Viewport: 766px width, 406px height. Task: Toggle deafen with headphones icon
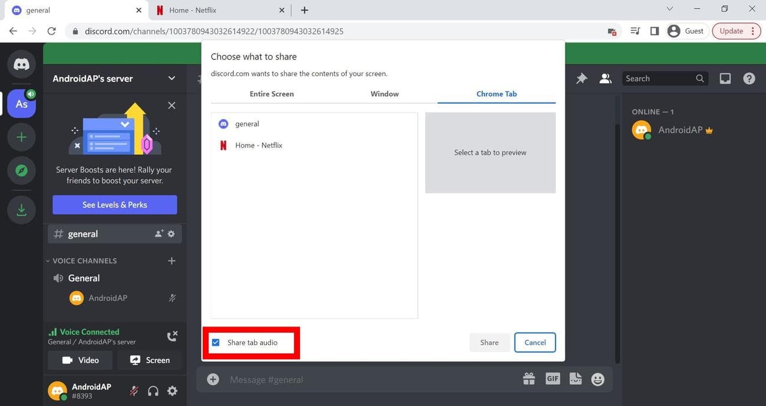coord(153,391)
